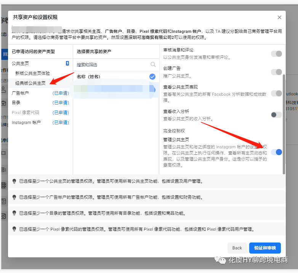
Task: Click lightbulb icon beside 目录 admin notice
Action: [x=14, y=213]
